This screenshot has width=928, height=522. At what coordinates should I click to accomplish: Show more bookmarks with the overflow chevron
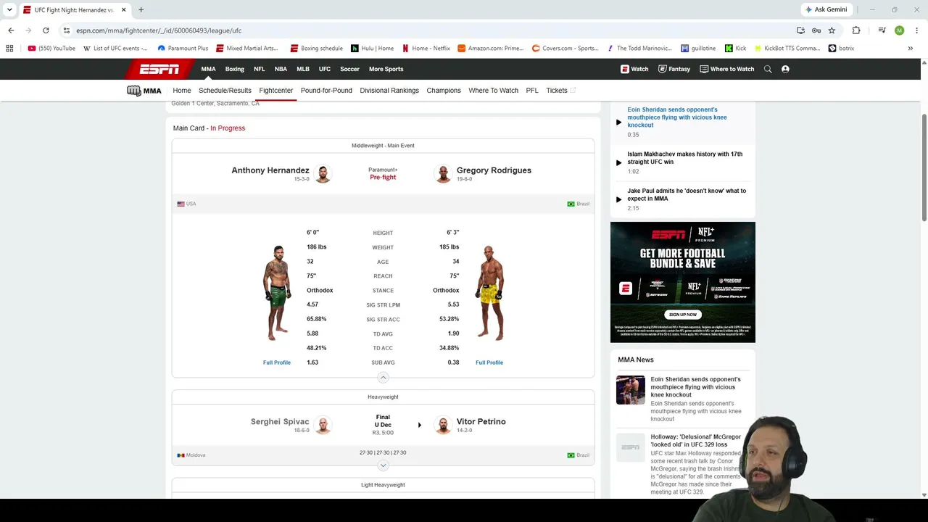click(x=911, y=49)
